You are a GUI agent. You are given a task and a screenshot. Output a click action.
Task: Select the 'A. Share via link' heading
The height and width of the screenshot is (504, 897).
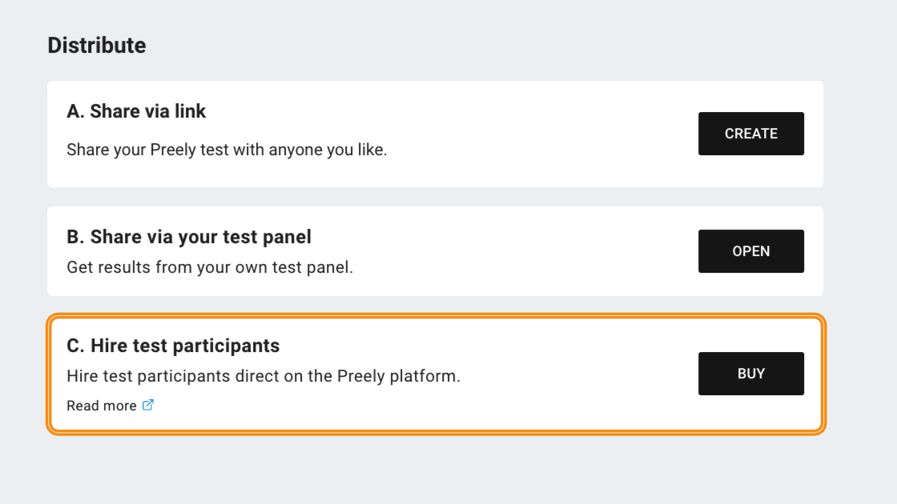click(x=136, y=111)
